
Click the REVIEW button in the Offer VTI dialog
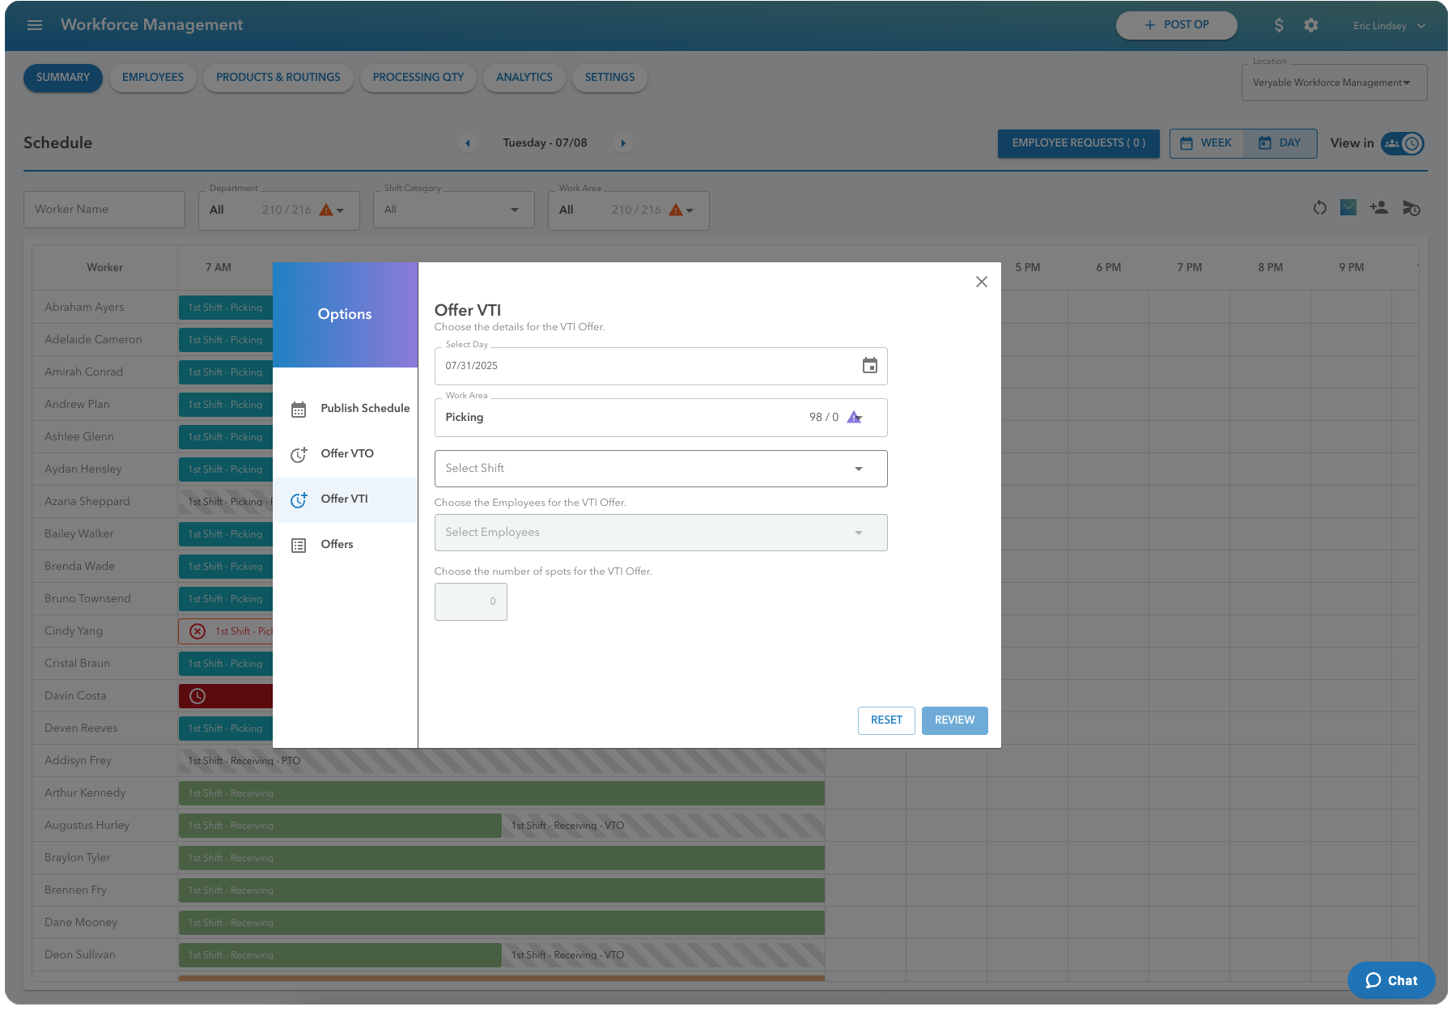954,720
